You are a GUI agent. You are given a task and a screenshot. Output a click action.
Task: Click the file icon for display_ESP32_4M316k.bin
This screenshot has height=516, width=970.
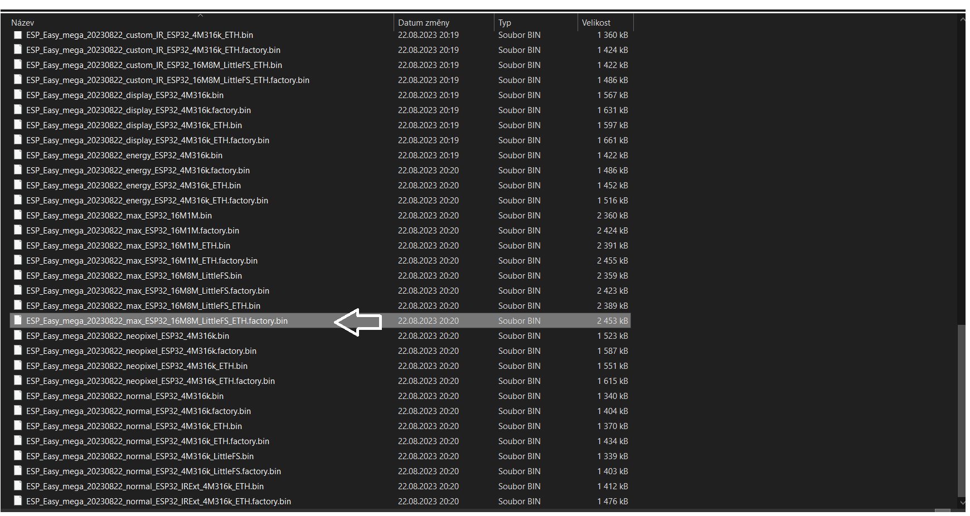(x=18, y=95)
